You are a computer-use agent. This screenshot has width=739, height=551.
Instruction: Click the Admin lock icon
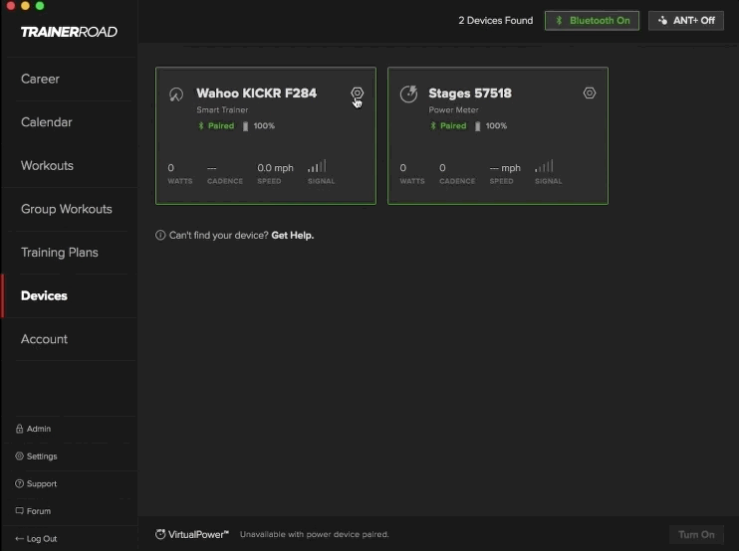19,429
